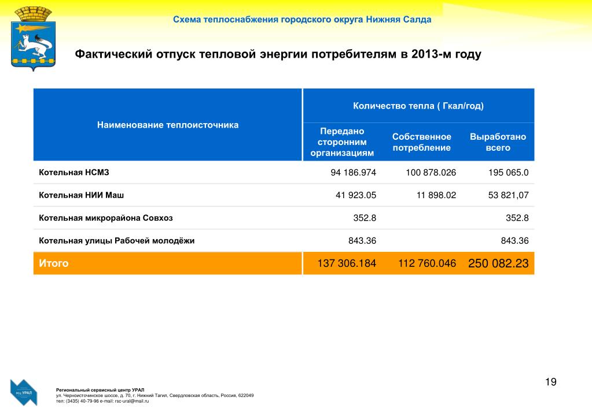Click grand total '250 082.23'

[x=498, y=263]
